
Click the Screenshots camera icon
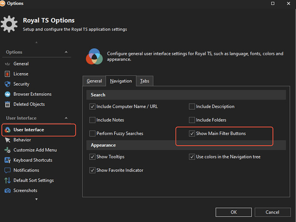click(8, 191)
